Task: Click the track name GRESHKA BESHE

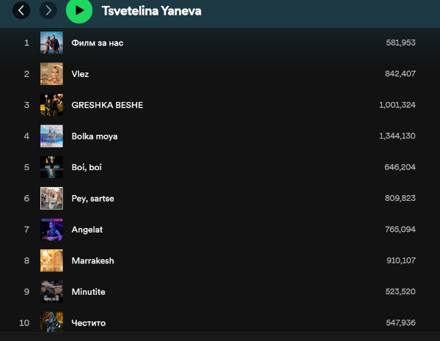Action: pos(107,105)
